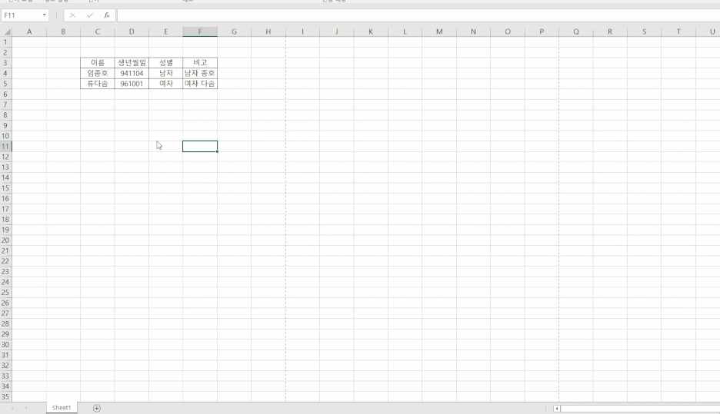Click the formula bar input area
This screenshot has height=414, width=720.
tap(418, 15)
